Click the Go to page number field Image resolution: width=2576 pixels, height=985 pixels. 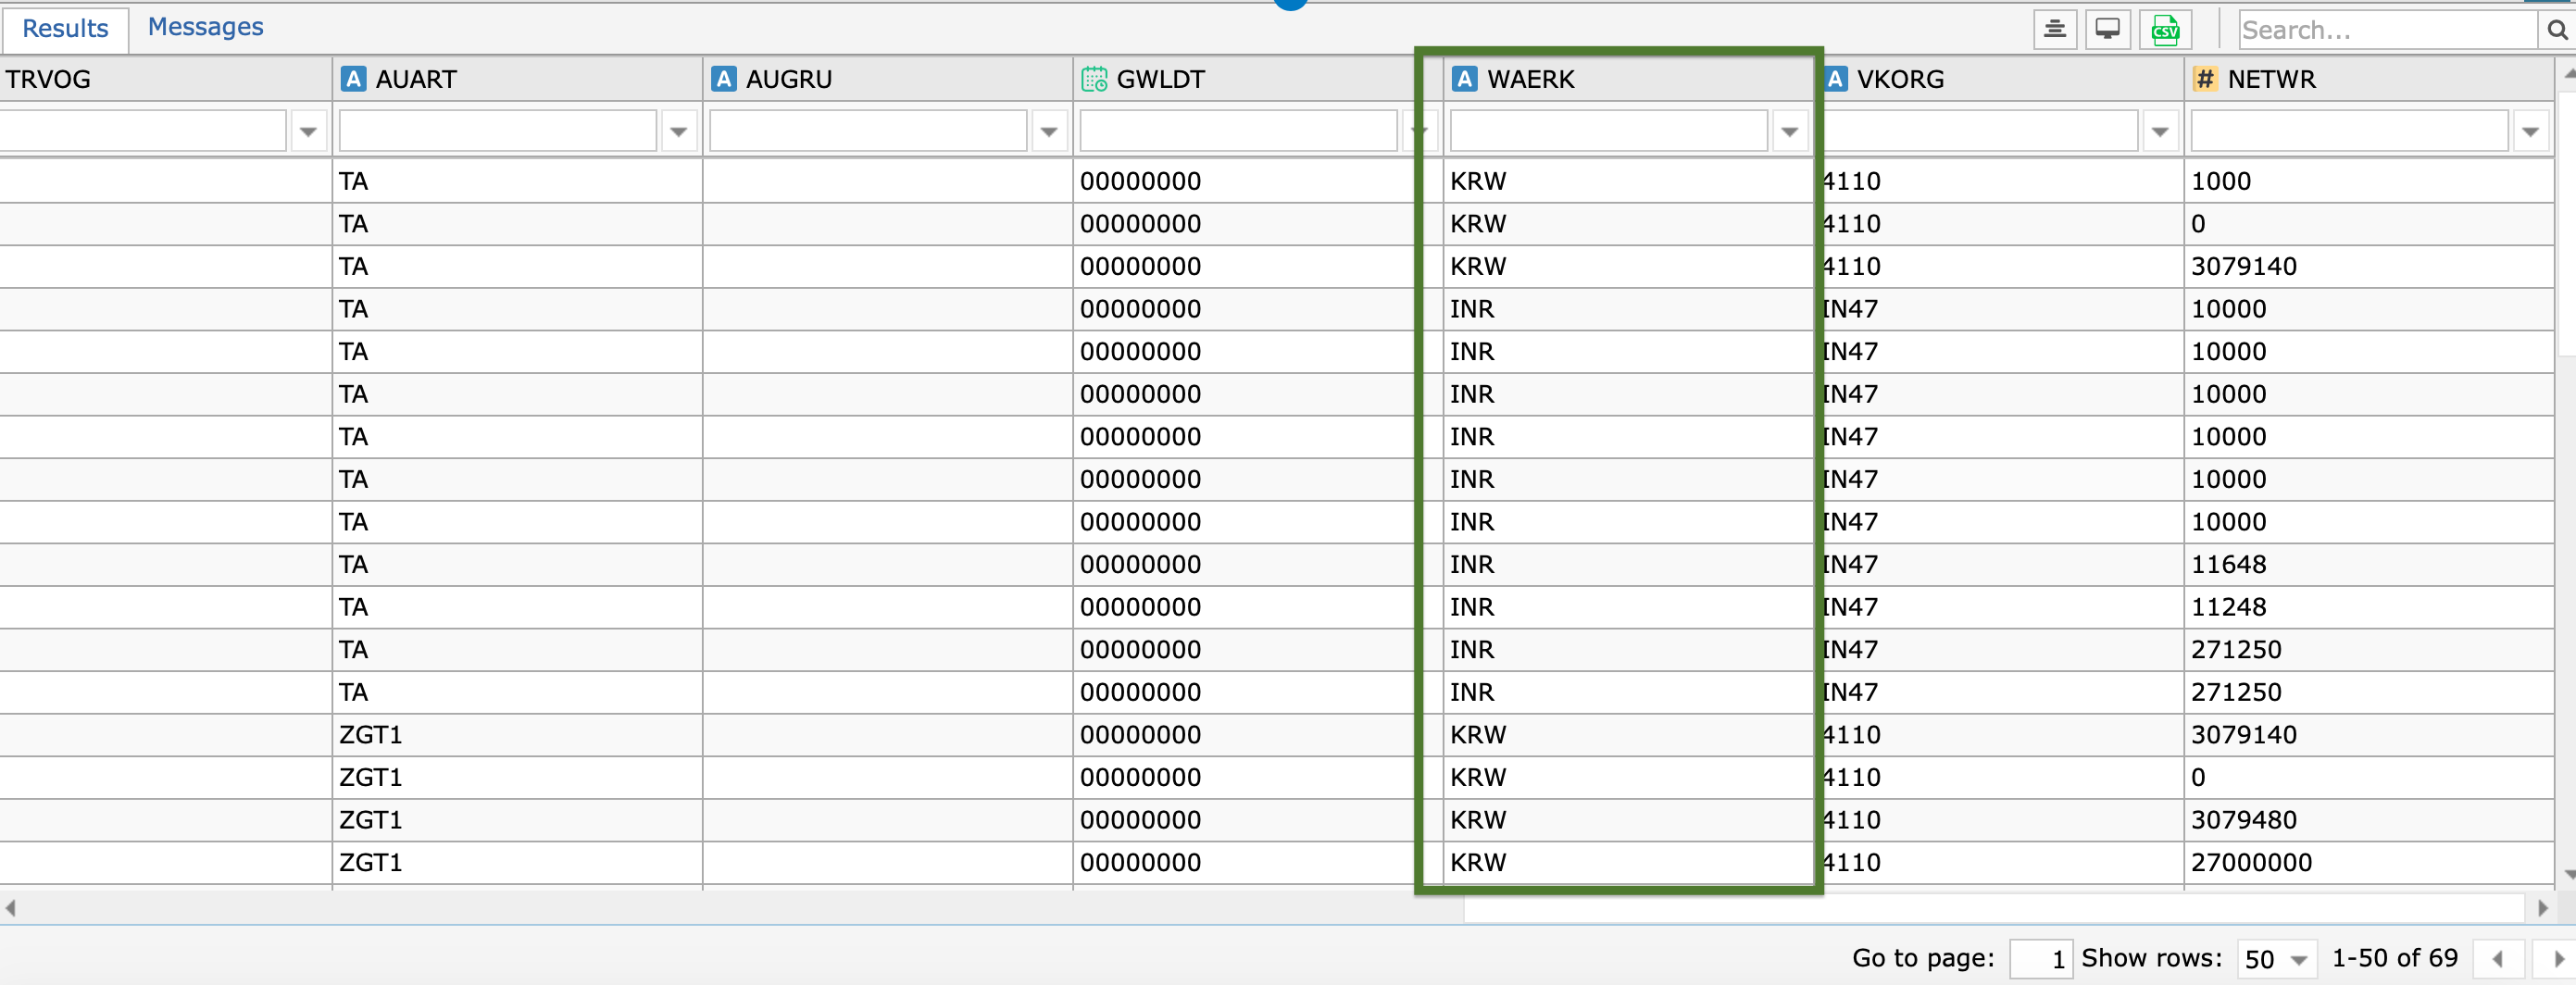2041,959
